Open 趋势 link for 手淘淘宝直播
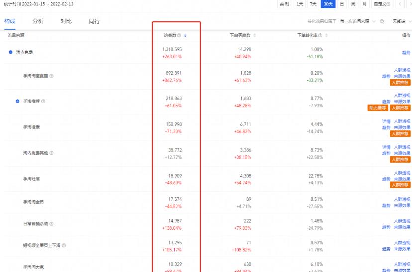This screenshot has height=272, width=412. tap(386, 76)
